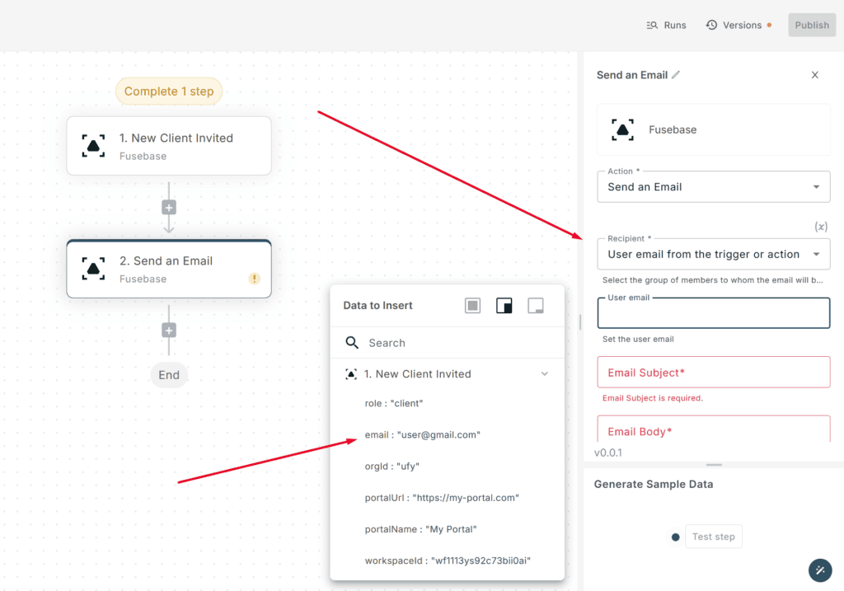The width and height of the screenshot is (844, 591).
Task: Insert email : "user@gmail.com" value
Action: click(x=423, y=435)
